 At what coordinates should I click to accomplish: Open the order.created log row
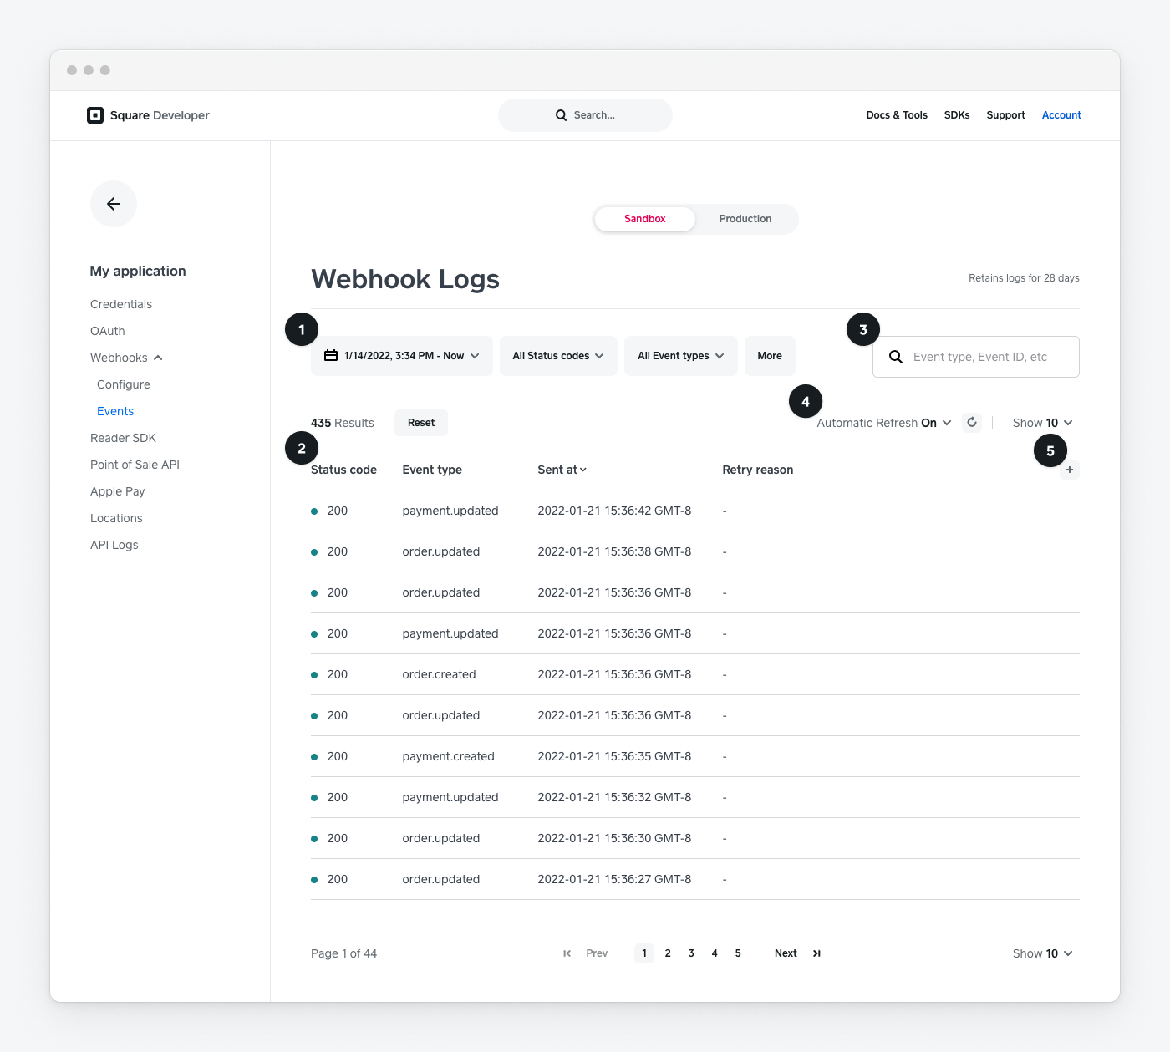695,674
